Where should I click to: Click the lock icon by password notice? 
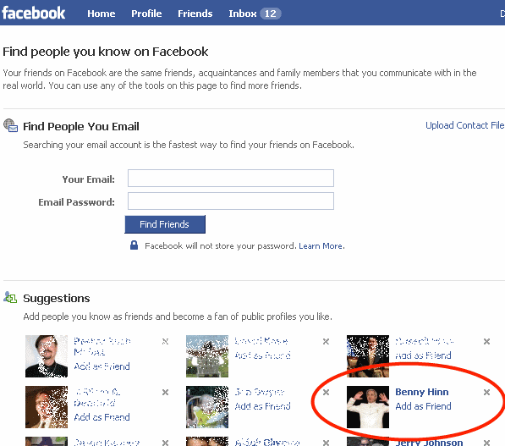(134, 245)
